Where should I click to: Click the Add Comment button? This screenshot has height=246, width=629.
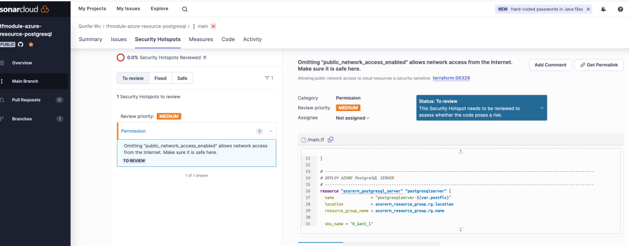(x=549, y=65)
